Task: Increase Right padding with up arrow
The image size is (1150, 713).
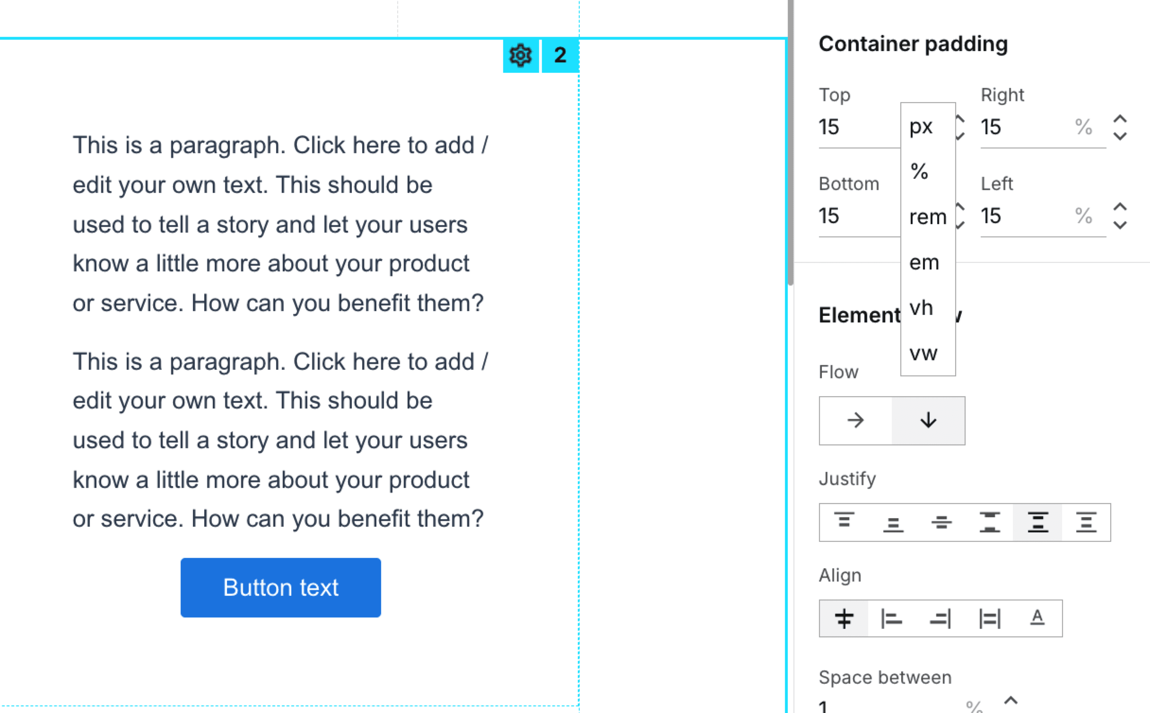Action: [x=1120, y=119]
